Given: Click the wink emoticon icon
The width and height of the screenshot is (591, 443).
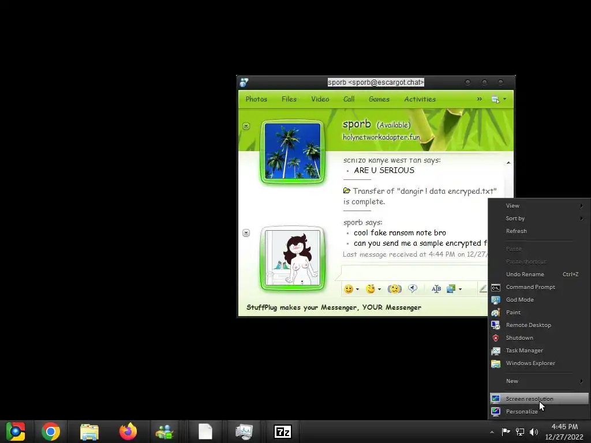Looking at the screenshot, I should click(x=371, y=289).
